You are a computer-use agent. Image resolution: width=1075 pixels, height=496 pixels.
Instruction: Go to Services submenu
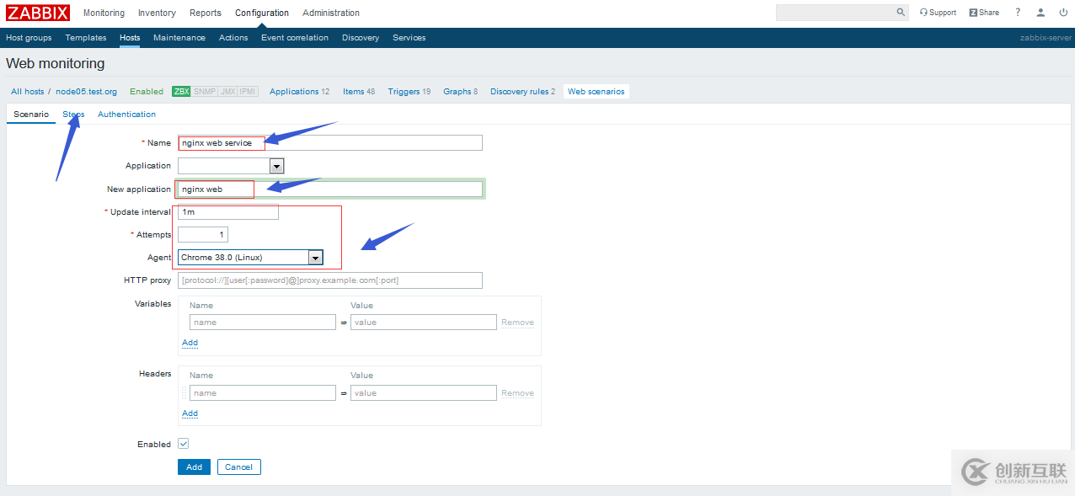409,38
